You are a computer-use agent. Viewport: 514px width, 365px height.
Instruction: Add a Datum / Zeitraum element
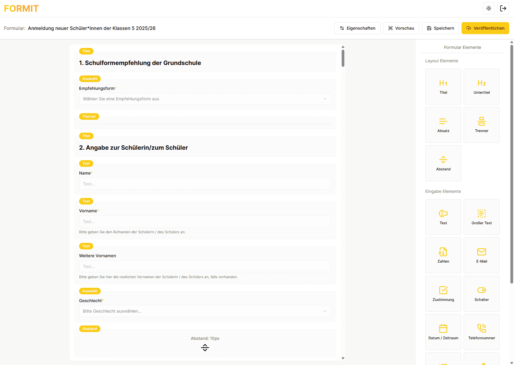(x=443, y=332)
